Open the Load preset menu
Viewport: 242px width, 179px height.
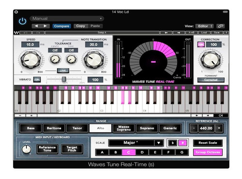point(204,33)
